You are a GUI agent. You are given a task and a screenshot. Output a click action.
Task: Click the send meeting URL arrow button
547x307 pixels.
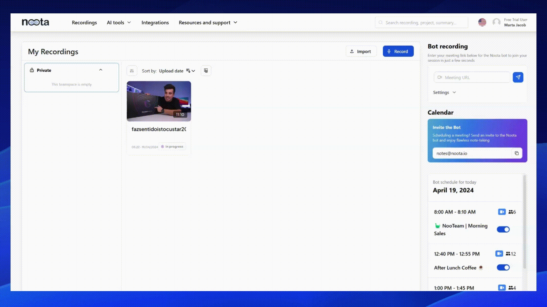pos(518,77)
